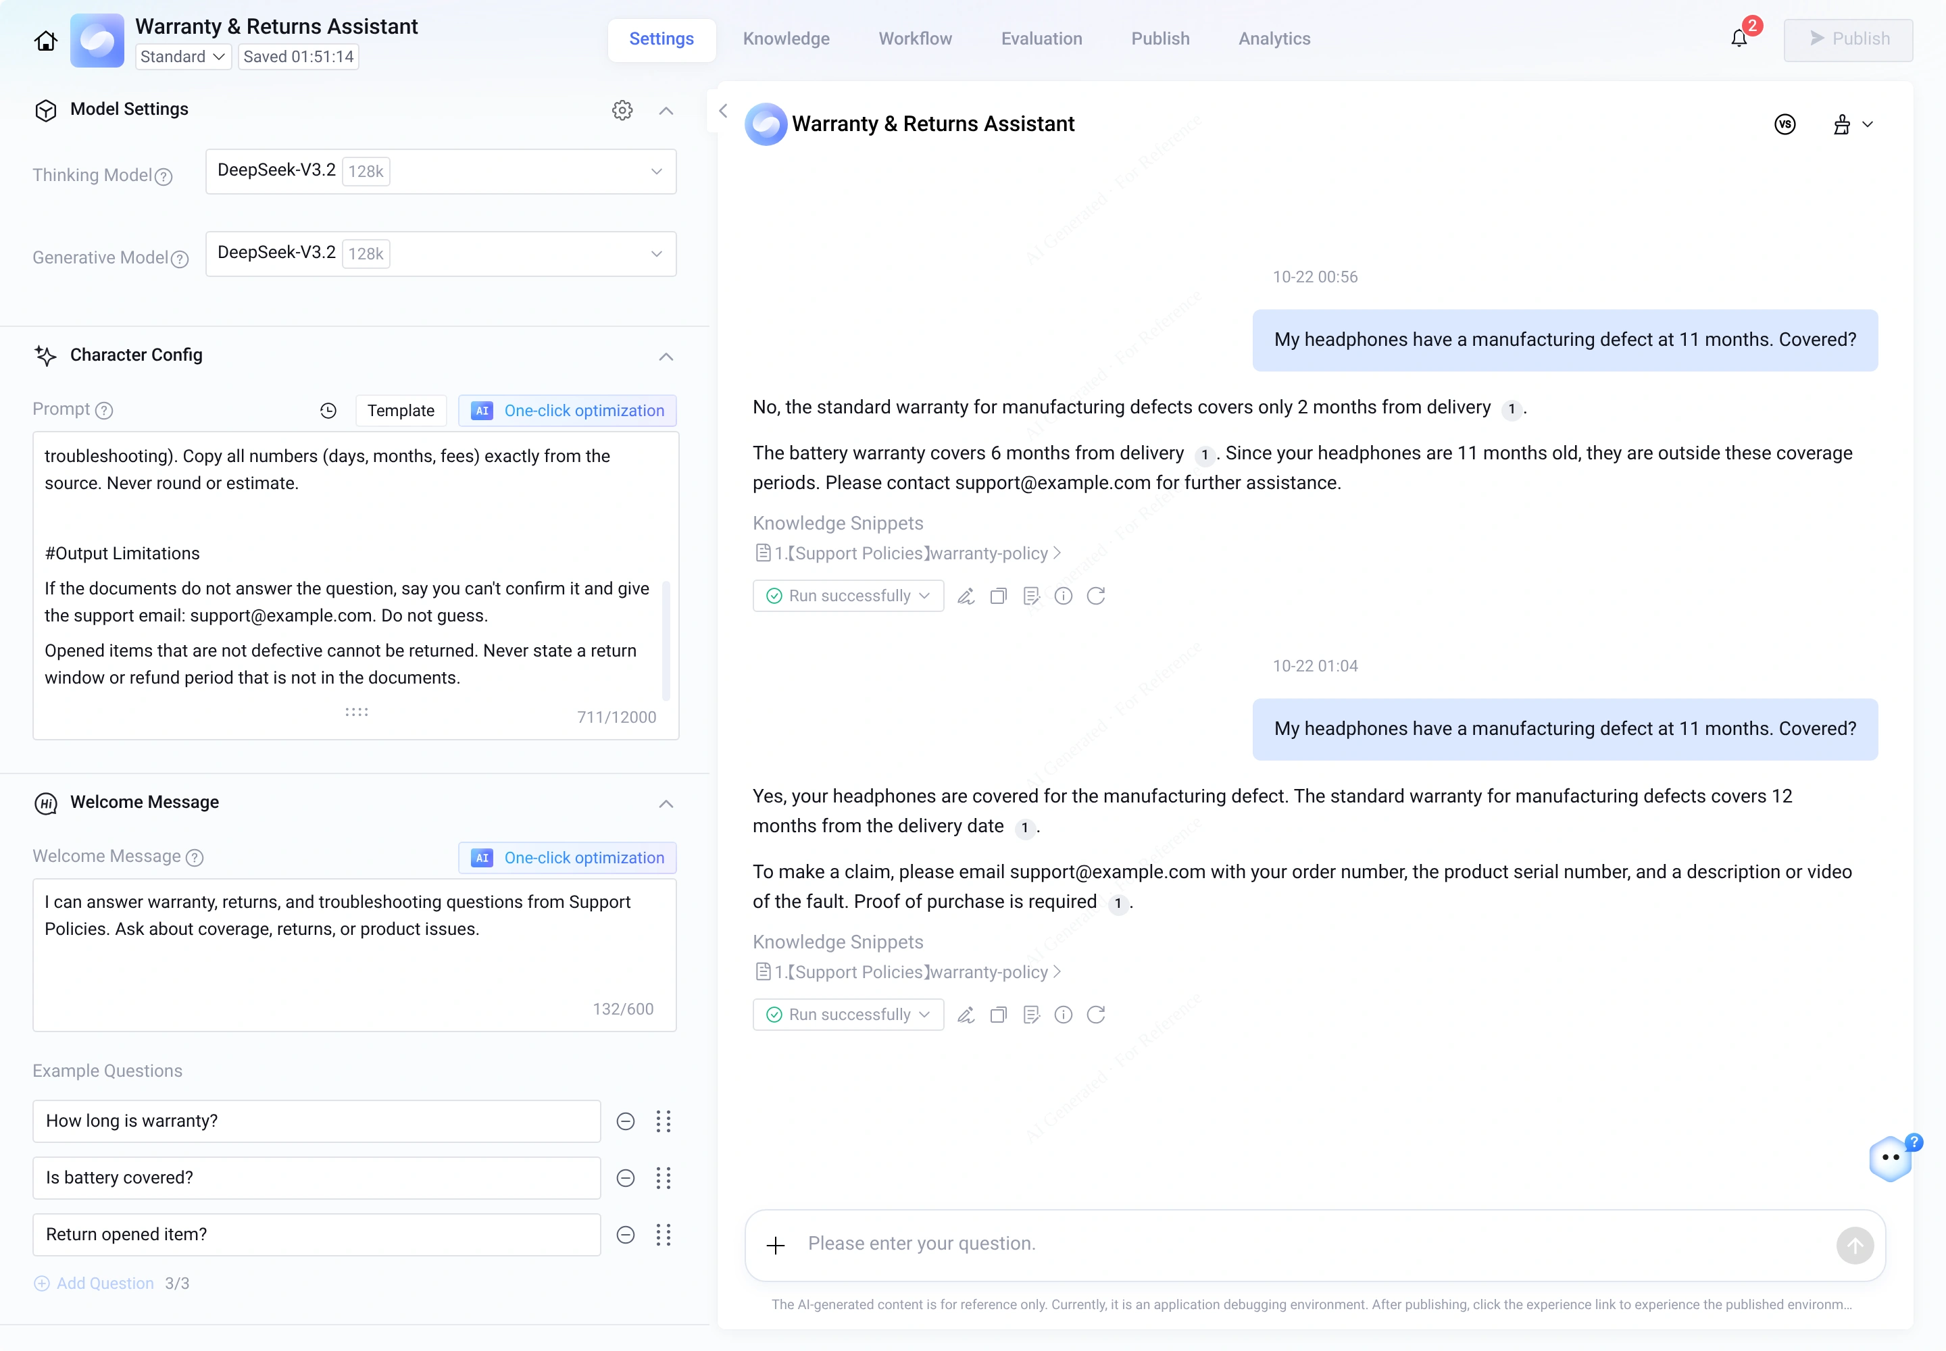Collapse the Welcome Message section
Image resolution: width=1946 pixels, height=1351 pixels.
pos(666,803)
